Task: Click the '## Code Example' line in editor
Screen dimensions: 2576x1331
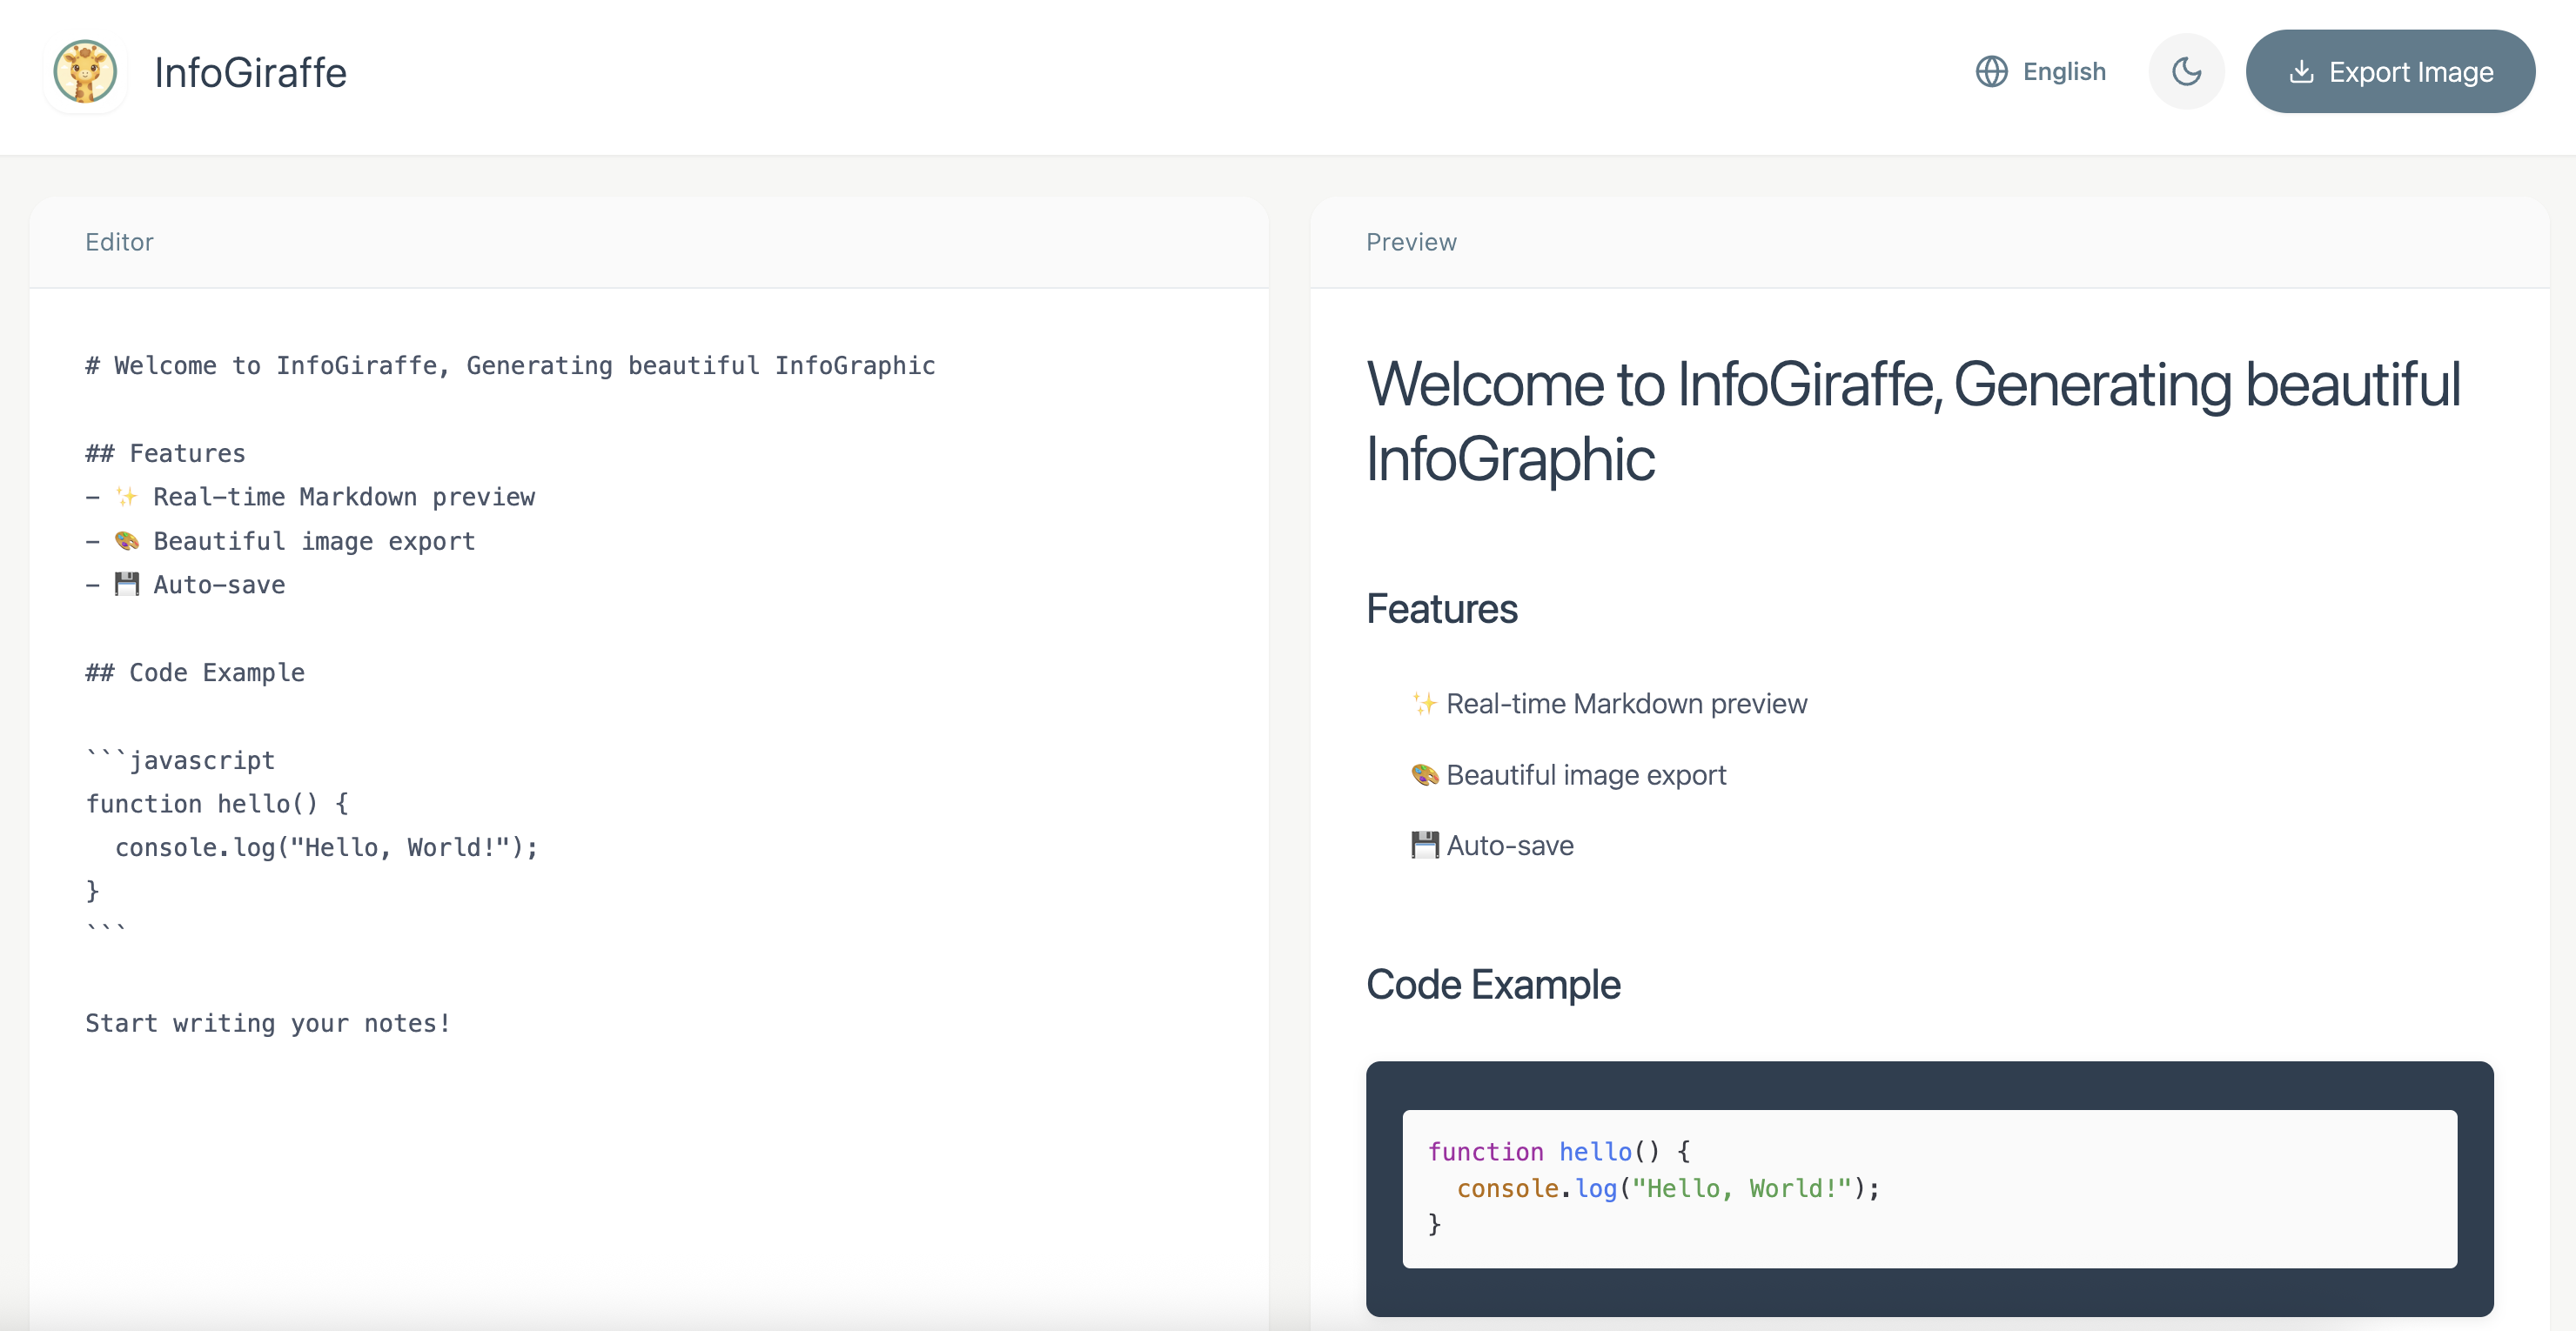Action: coord(195,672)
